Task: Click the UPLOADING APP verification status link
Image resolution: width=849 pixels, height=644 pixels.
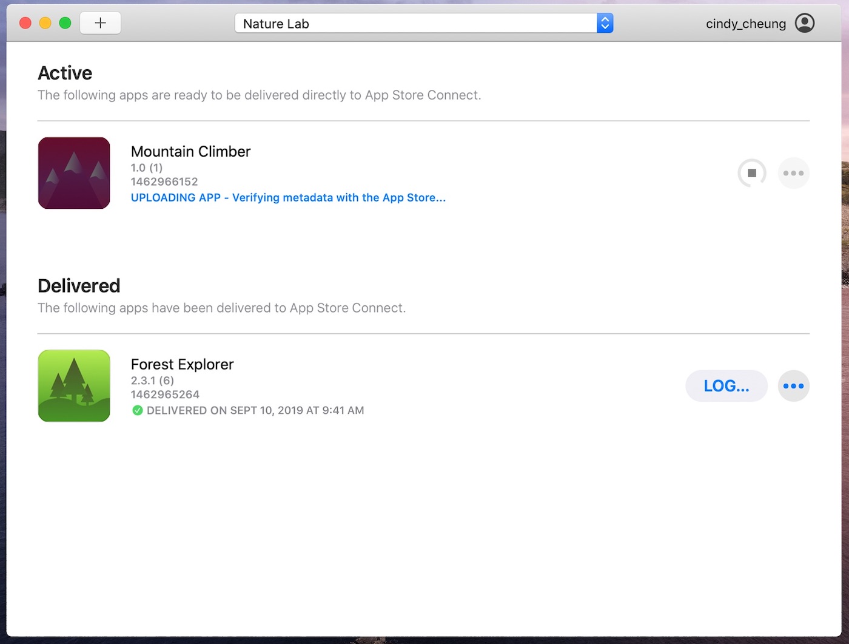Action: coord(288,197)
